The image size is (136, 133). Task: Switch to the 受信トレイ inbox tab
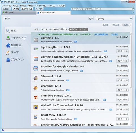19,13
